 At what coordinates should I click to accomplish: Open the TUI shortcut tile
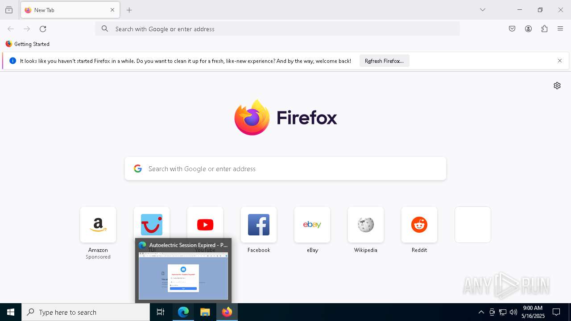pos(152,222)
